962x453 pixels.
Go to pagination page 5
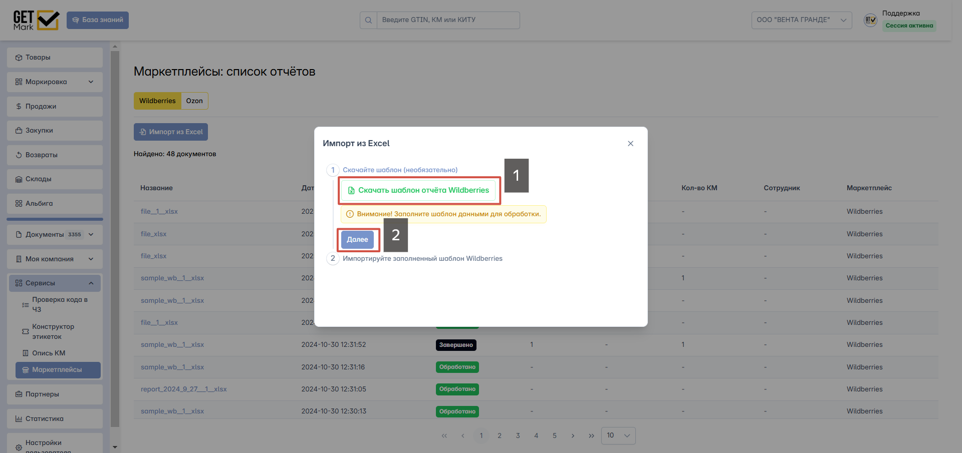[x=555, y=435]
